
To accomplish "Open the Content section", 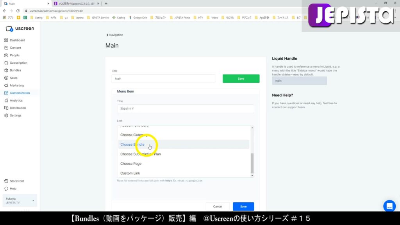I will [x=15, y=48].
